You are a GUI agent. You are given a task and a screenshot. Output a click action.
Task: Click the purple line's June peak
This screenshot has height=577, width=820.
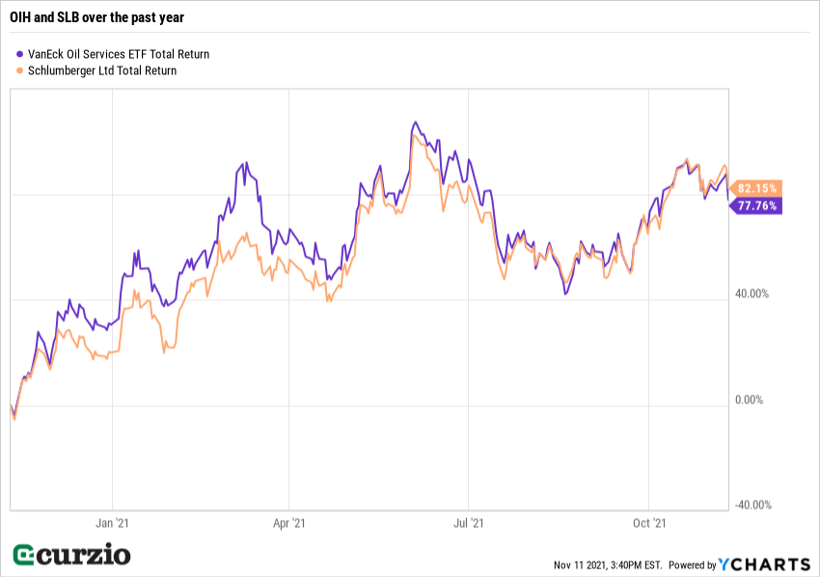pos(414,123)
